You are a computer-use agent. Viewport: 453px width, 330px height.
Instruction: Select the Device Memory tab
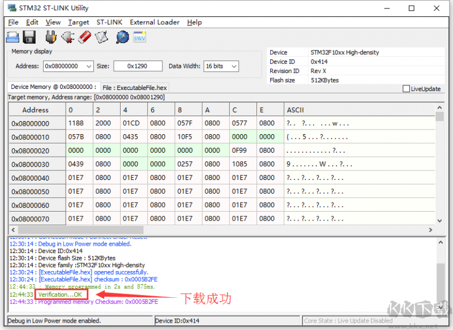point(53,87)
